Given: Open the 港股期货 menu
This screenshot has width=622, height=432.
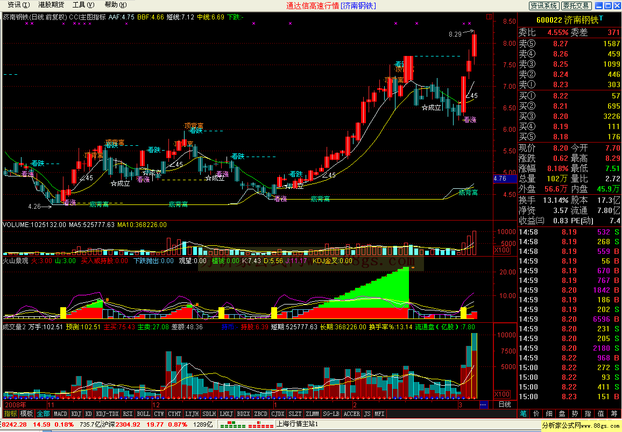Looking at the screenshot, I should (51, 5).
